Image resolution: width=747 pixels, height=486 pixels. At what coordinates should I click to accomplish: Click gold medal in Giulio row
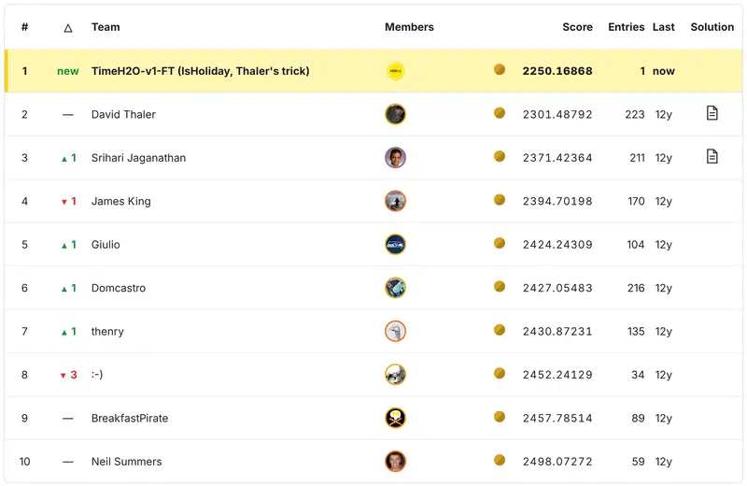pyautogui.click(x=500, y=243)
